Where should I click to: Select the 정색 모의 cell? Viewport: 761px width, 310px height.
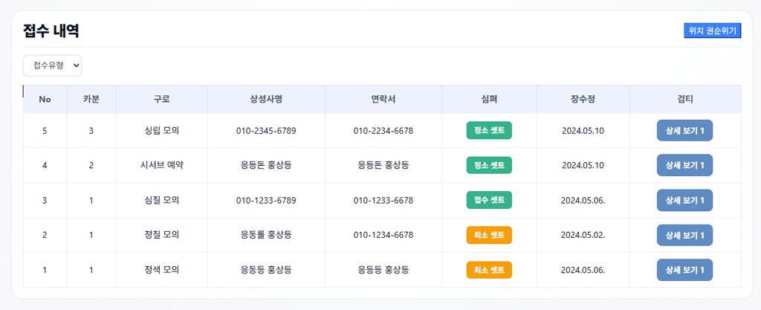click(161, 270)
